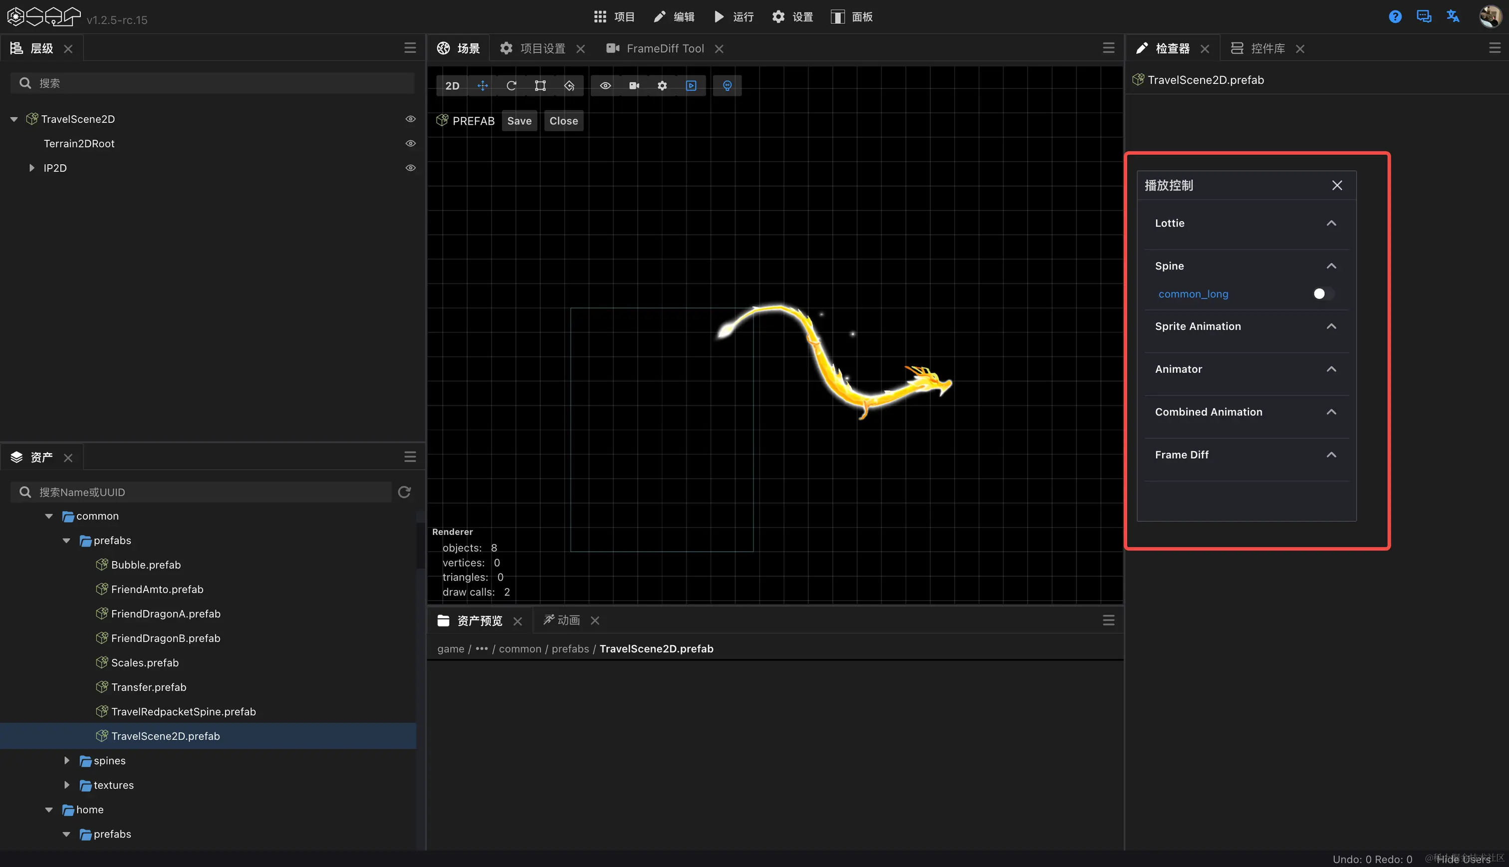Click the Close prefab button
Image resolution: width=1509 pixels, height=867 pixels.
click(564, 120)
